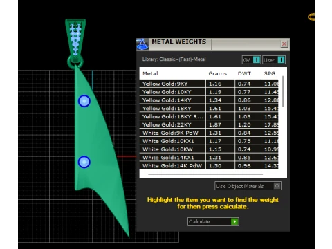Click the lower blue gem on pendant
The width and height of the screenshot is (332, 249).
(x=84, y=162)
